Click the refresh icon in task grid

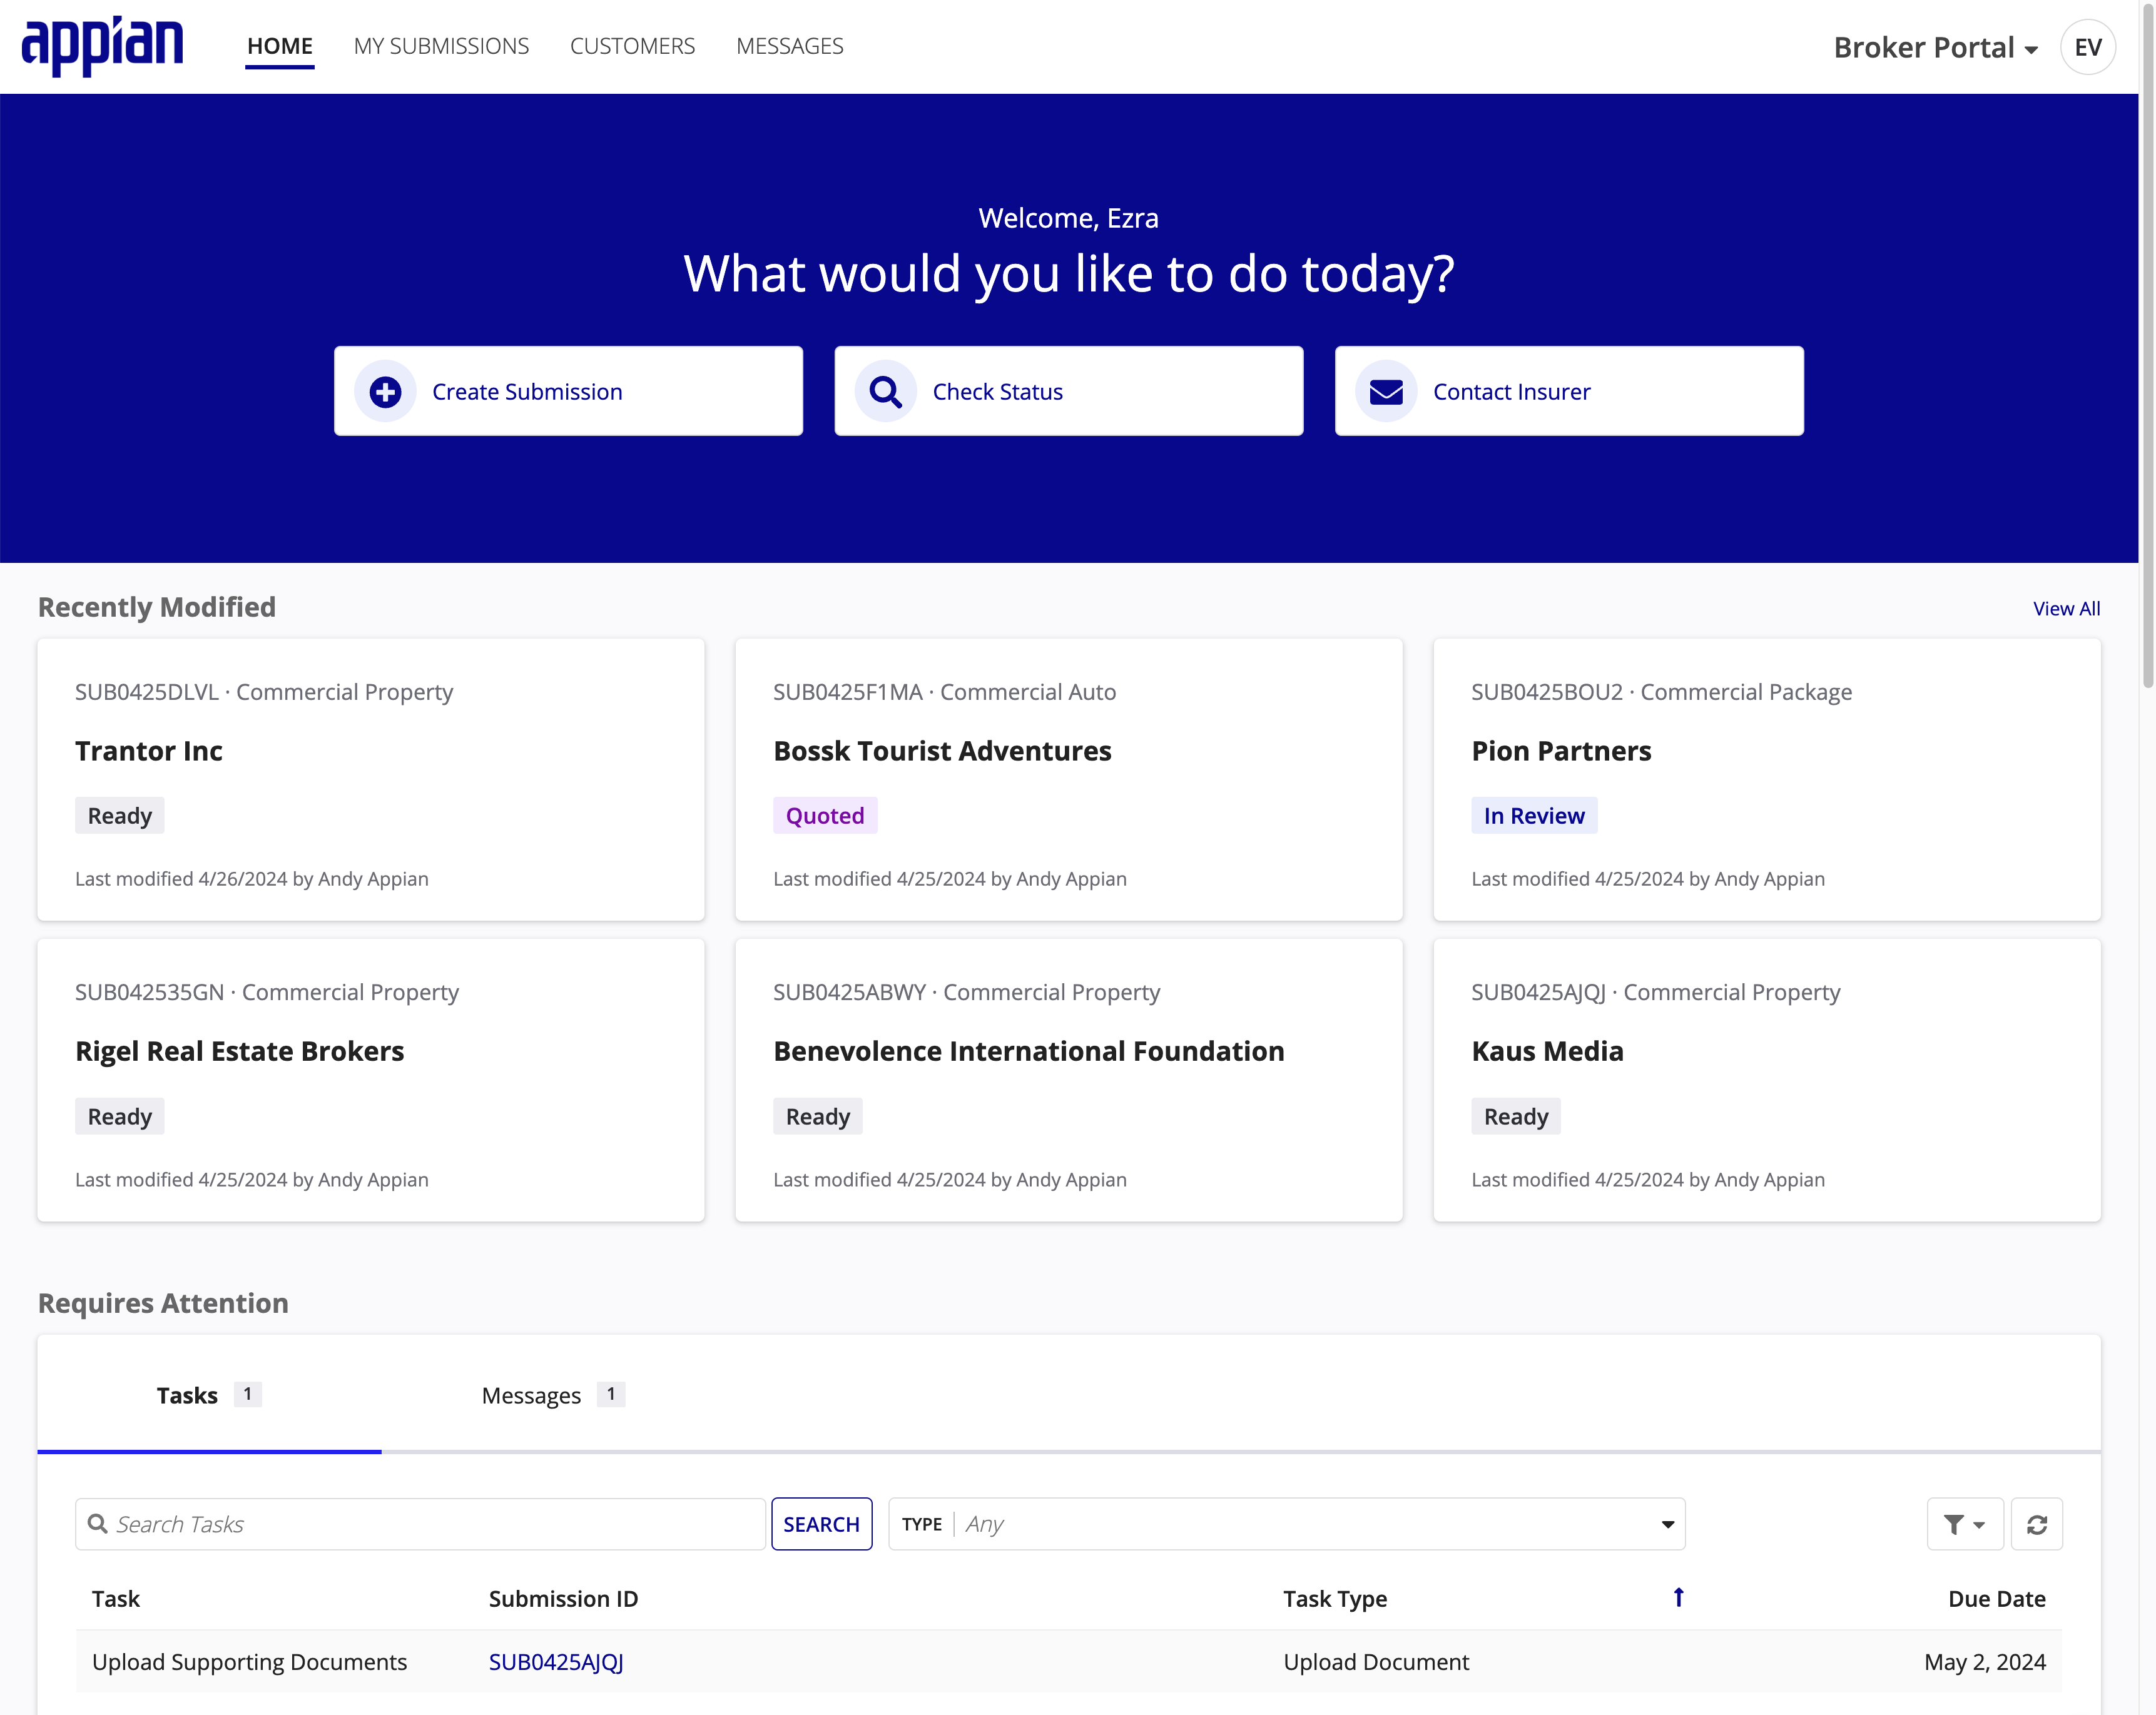2037,1524
